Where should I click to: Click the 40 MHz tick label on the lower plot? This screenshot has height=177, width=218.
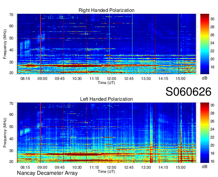tap(12, 139)
